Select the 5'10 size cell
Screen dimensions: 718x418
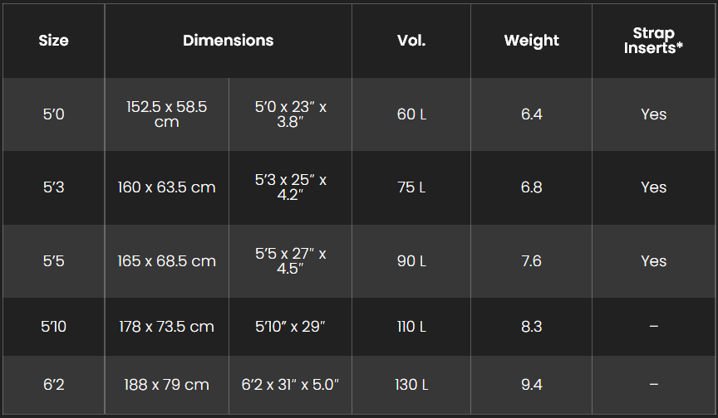coord(53,327)
